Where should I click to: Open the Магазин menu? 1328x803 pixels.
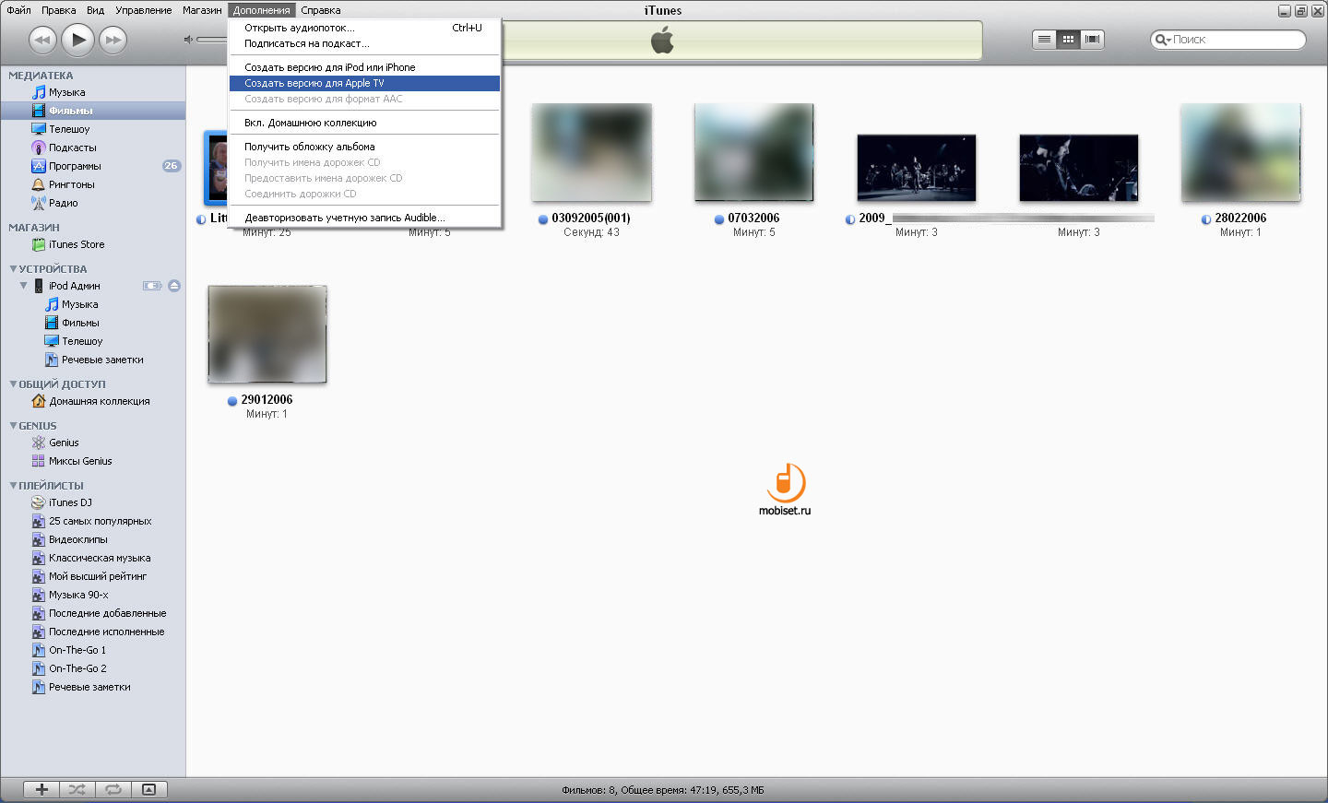(x=202, y=10)
